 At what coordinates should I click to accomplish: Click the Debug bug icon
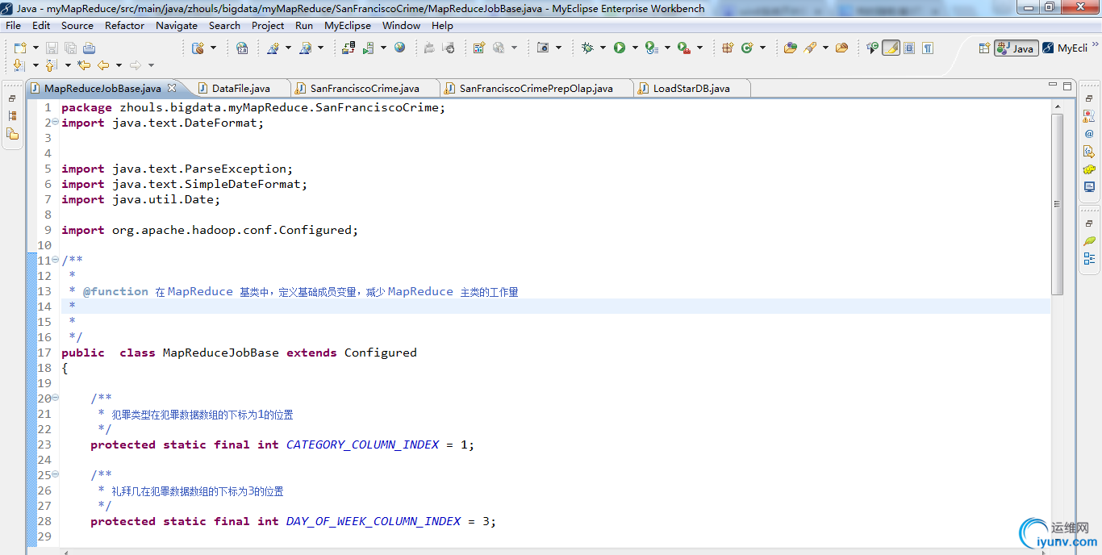587,48
